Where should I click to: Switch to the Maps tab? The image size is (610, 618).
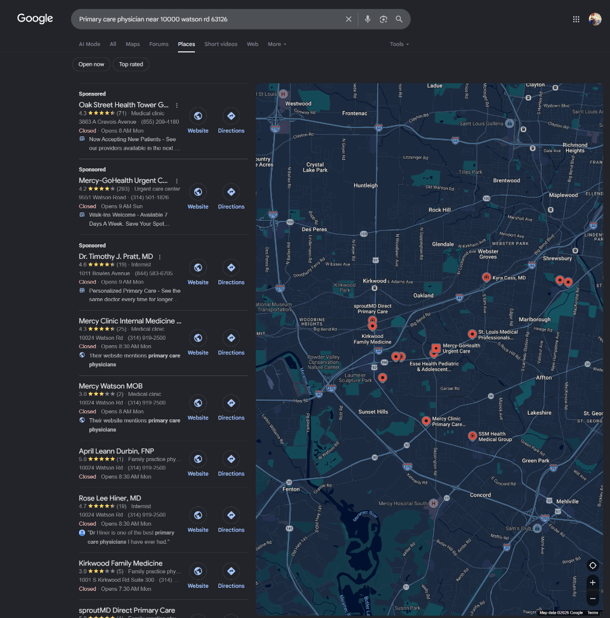pyautogui.click(x=132, y=44)
